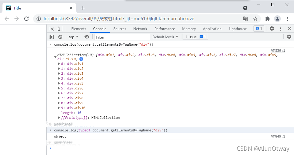The height and width of the screenshot is (155, 294).
Task: Activate the inspect element picker icon
Action: click(52, 29)
